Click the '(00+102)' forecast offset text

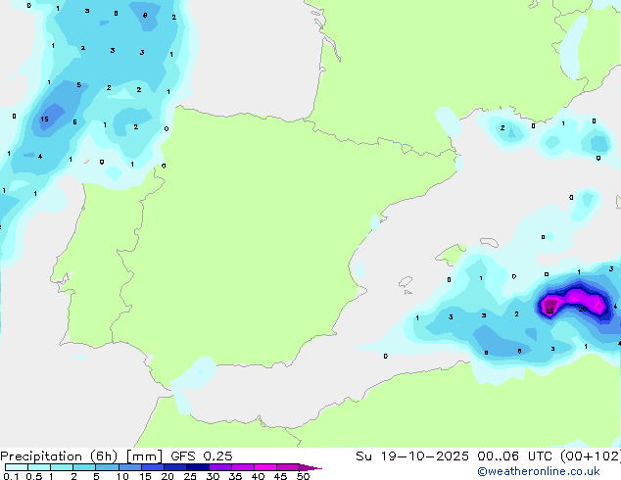pyautogui.click(x=591, y=456)
